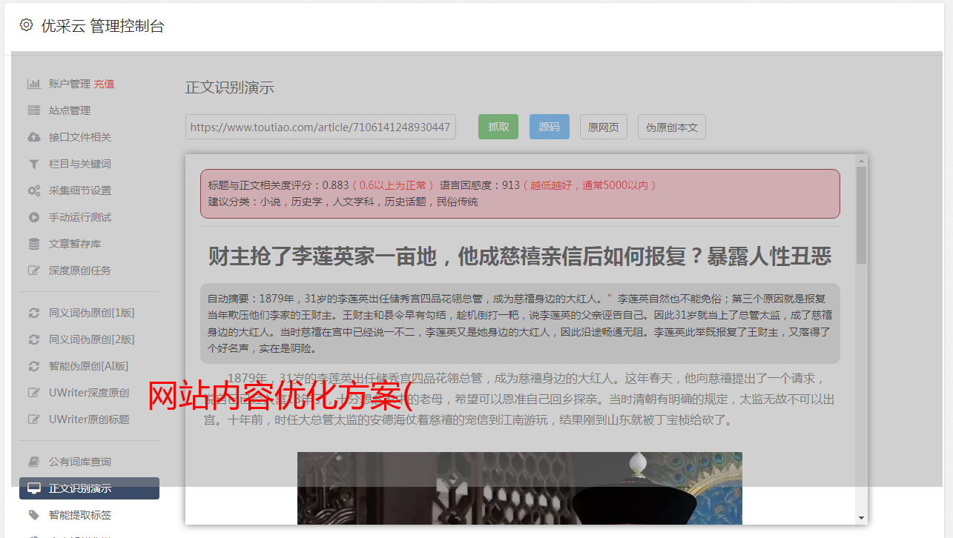Click the server icon for 站点管理
The width and height of the screenshot is (953, 538).
pos(33,110)
